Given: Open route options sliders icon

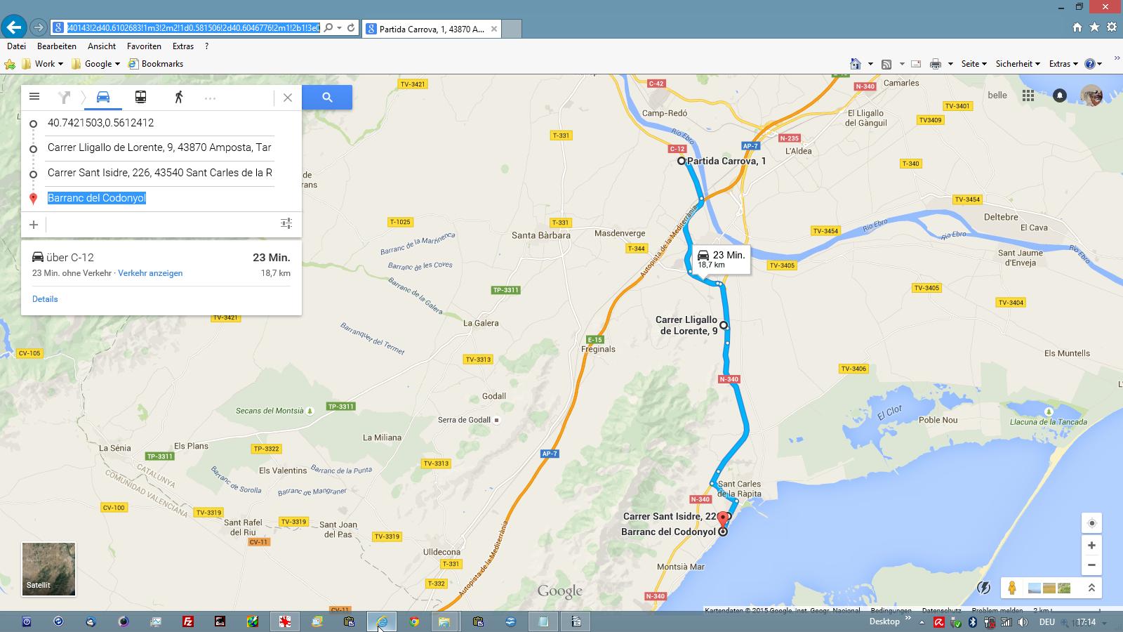Looking at the screenshot, I should 286,223.
